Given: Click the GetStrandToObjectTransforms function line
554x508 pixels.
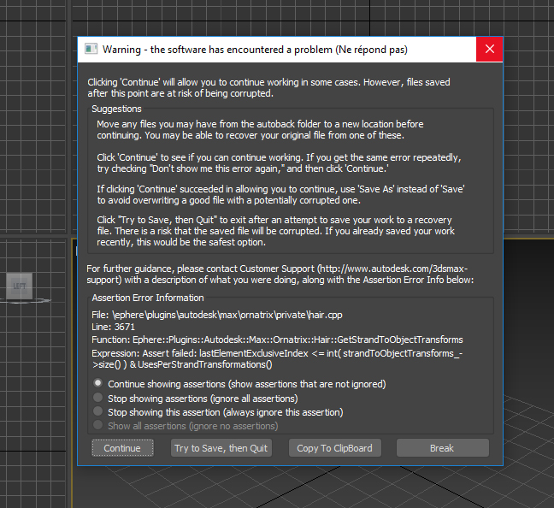Looking at the screenshot, I should point(278,340).
